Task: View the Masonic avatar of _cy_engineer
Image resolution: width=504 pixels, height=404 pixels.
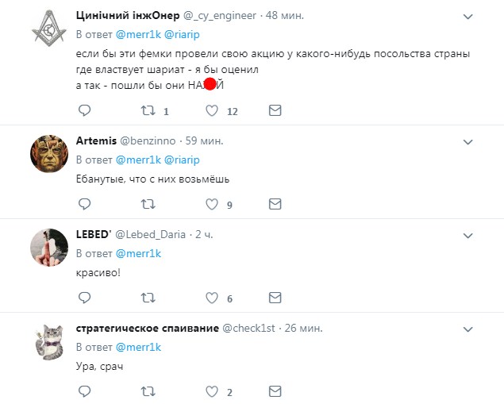Action: point(50,29)
